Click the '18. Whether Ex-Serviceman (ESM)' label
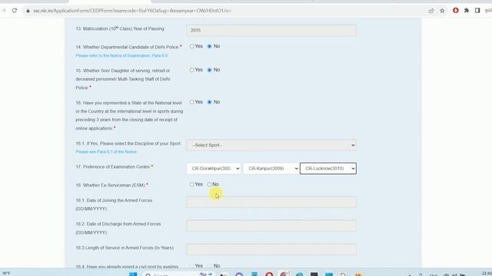 pos(111,186)
